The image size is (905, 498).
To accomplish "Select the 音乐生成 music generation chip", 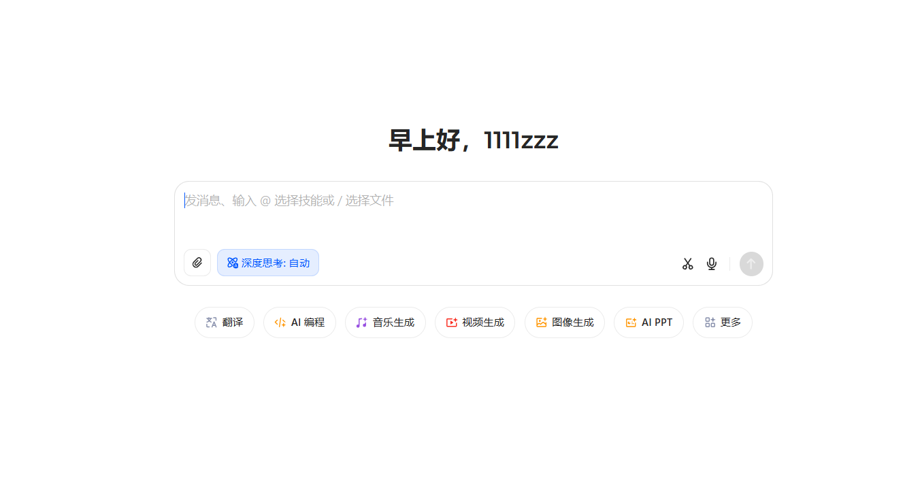I will pyautogui.click(x=386, y=322).
